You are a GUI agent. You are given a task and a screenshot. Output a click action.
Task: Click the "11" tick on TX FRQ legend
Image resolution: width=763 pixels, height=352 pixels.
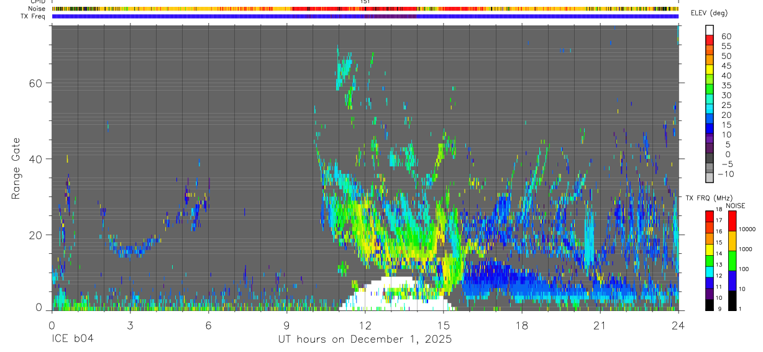pos(718,287)
